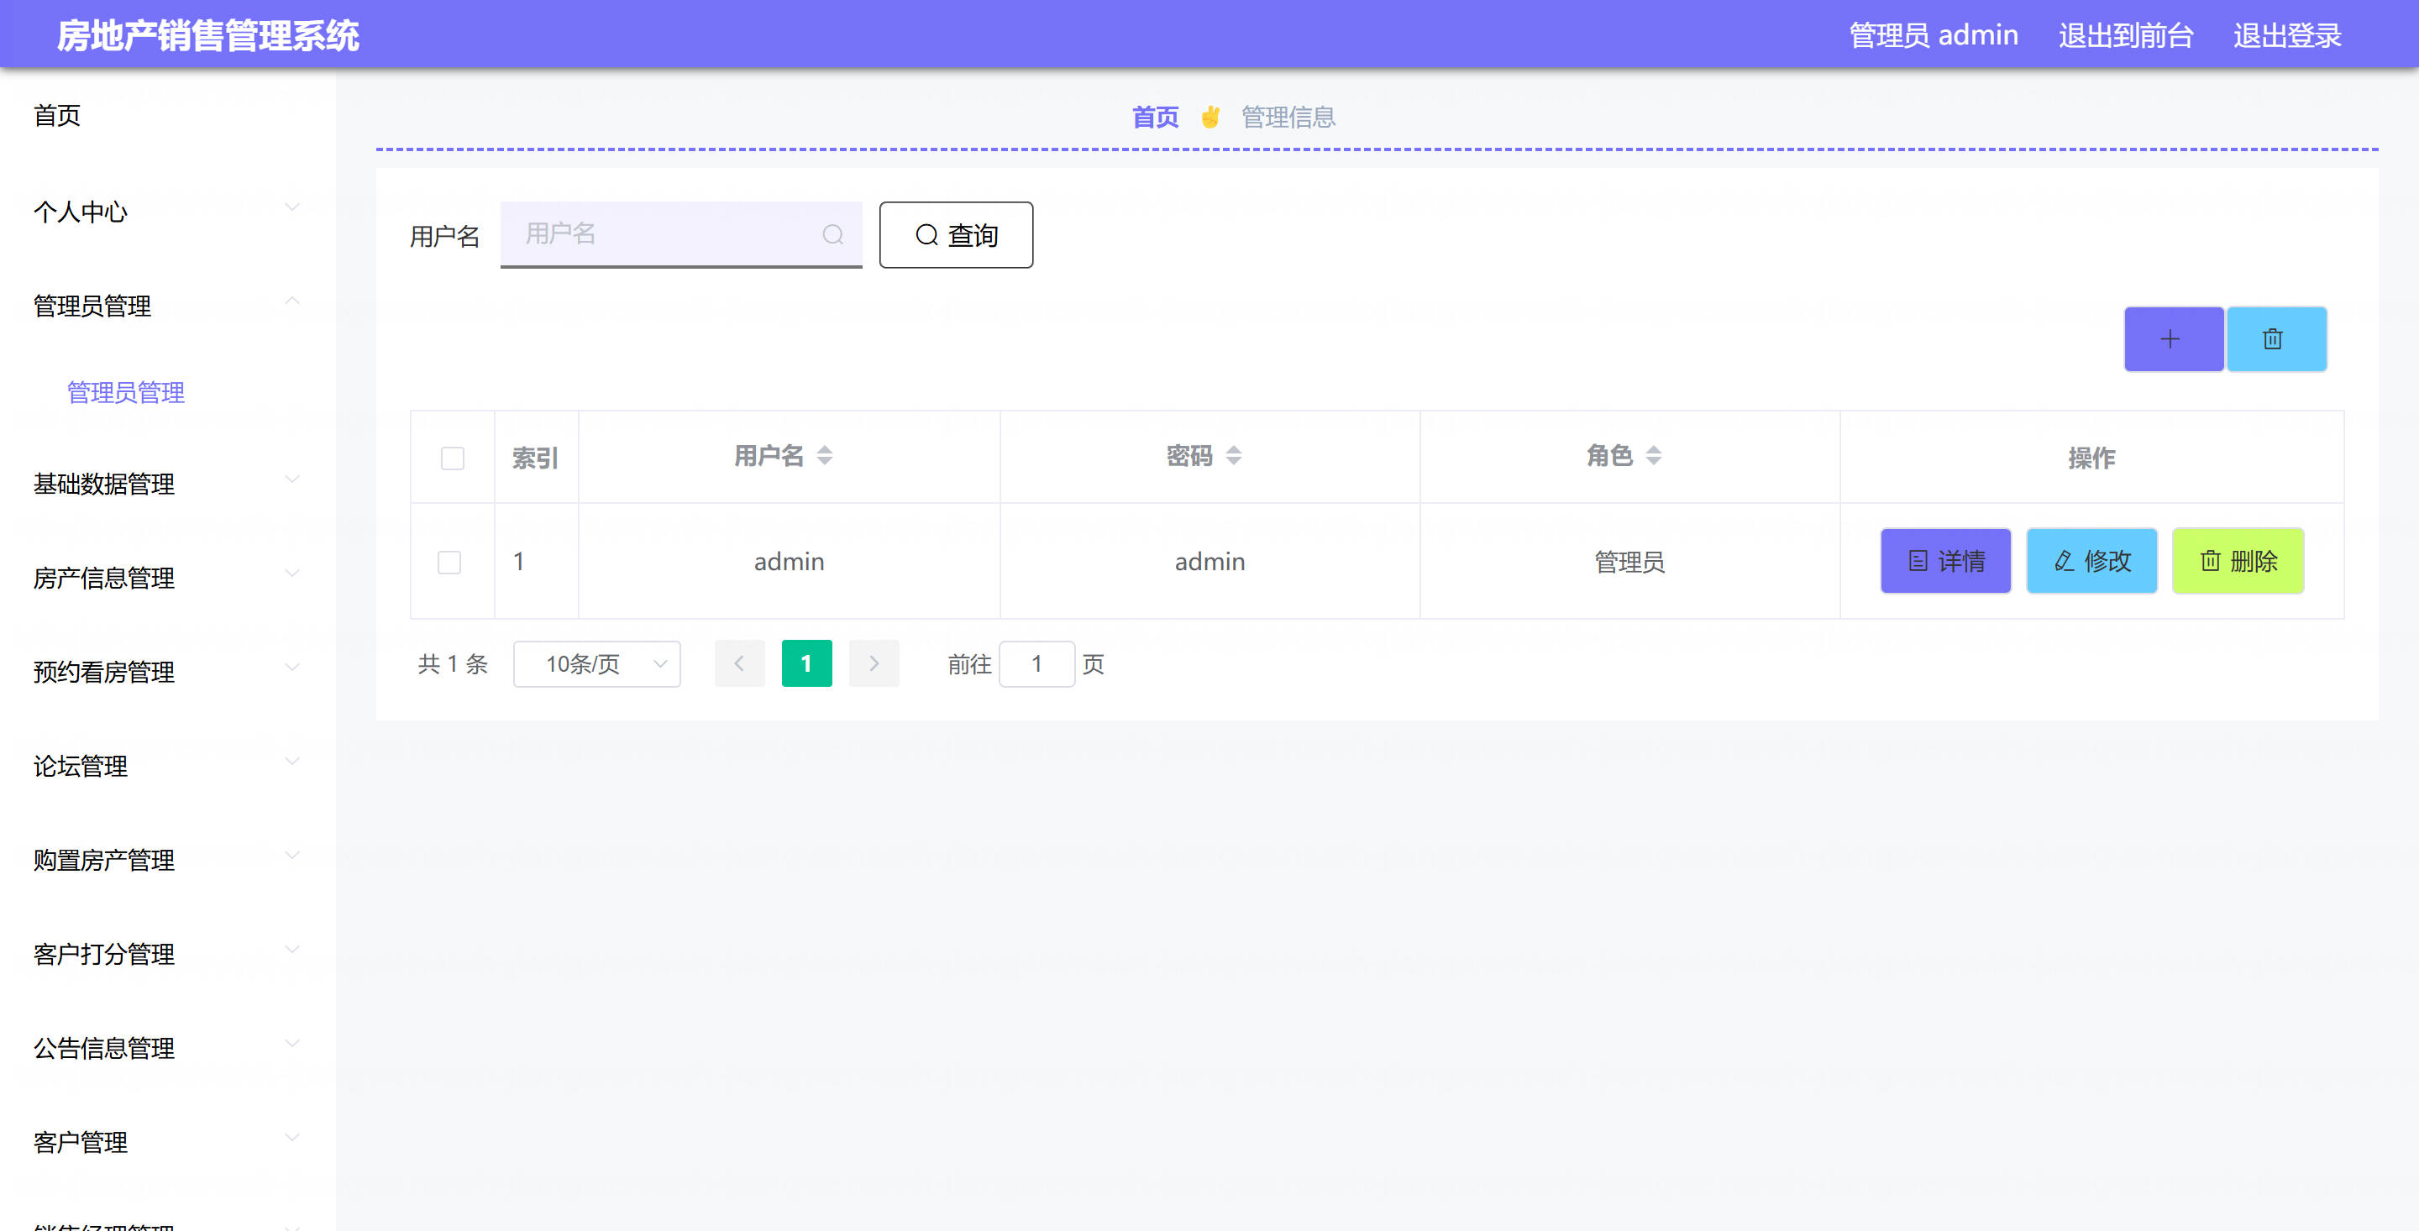Go to next page arrow
Screen dimensions: 2419x1231
[874, 664]
